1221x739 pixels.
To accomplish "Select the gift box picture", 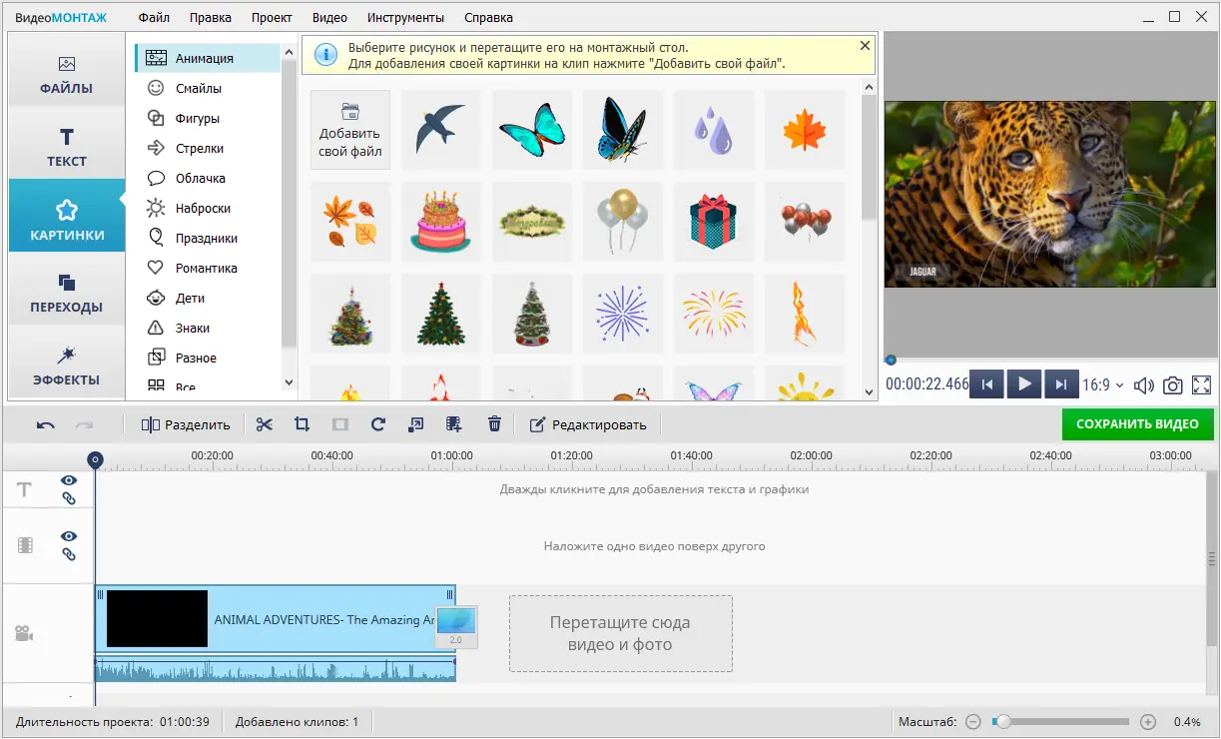I will pyautogui.click(x=714, y=221).
